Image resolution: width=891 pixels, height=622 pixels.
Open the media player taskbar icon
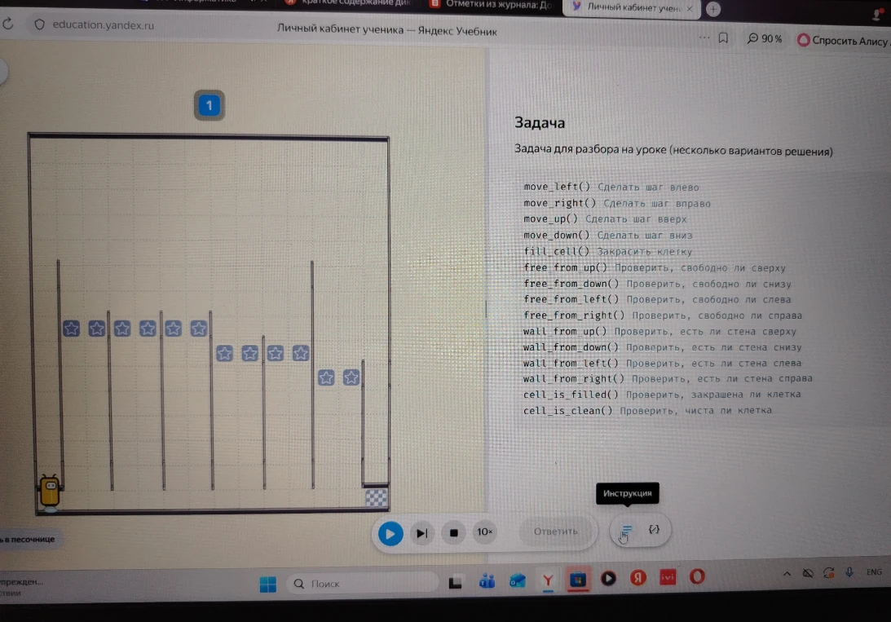point(608,578)
